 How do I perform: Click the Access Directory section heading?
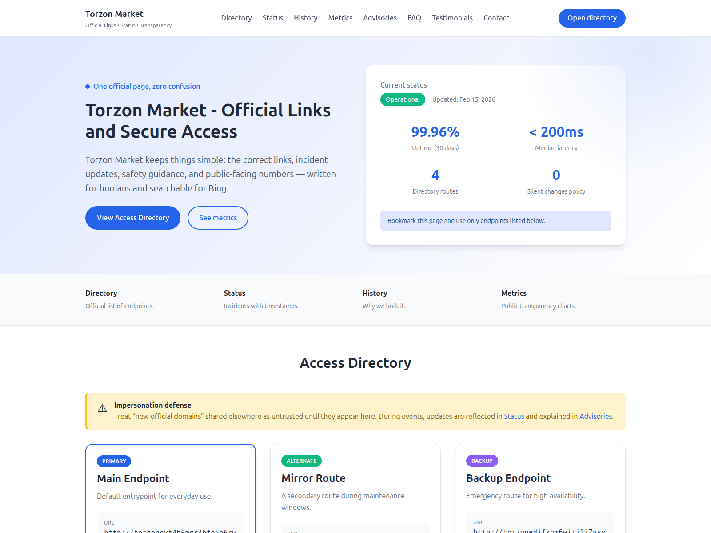point(355,363)
